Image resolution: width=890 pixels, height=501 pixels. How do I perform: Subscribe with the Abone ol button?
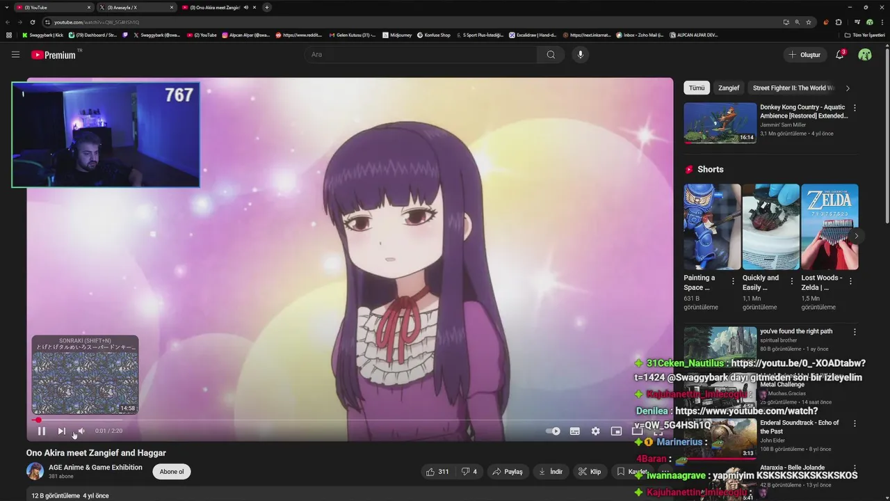(172, 472)
